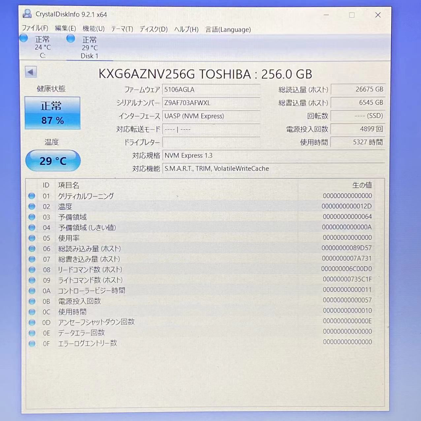Select the C: drive status icon
This screenshot has height=421, width=421.
[23, 38]
